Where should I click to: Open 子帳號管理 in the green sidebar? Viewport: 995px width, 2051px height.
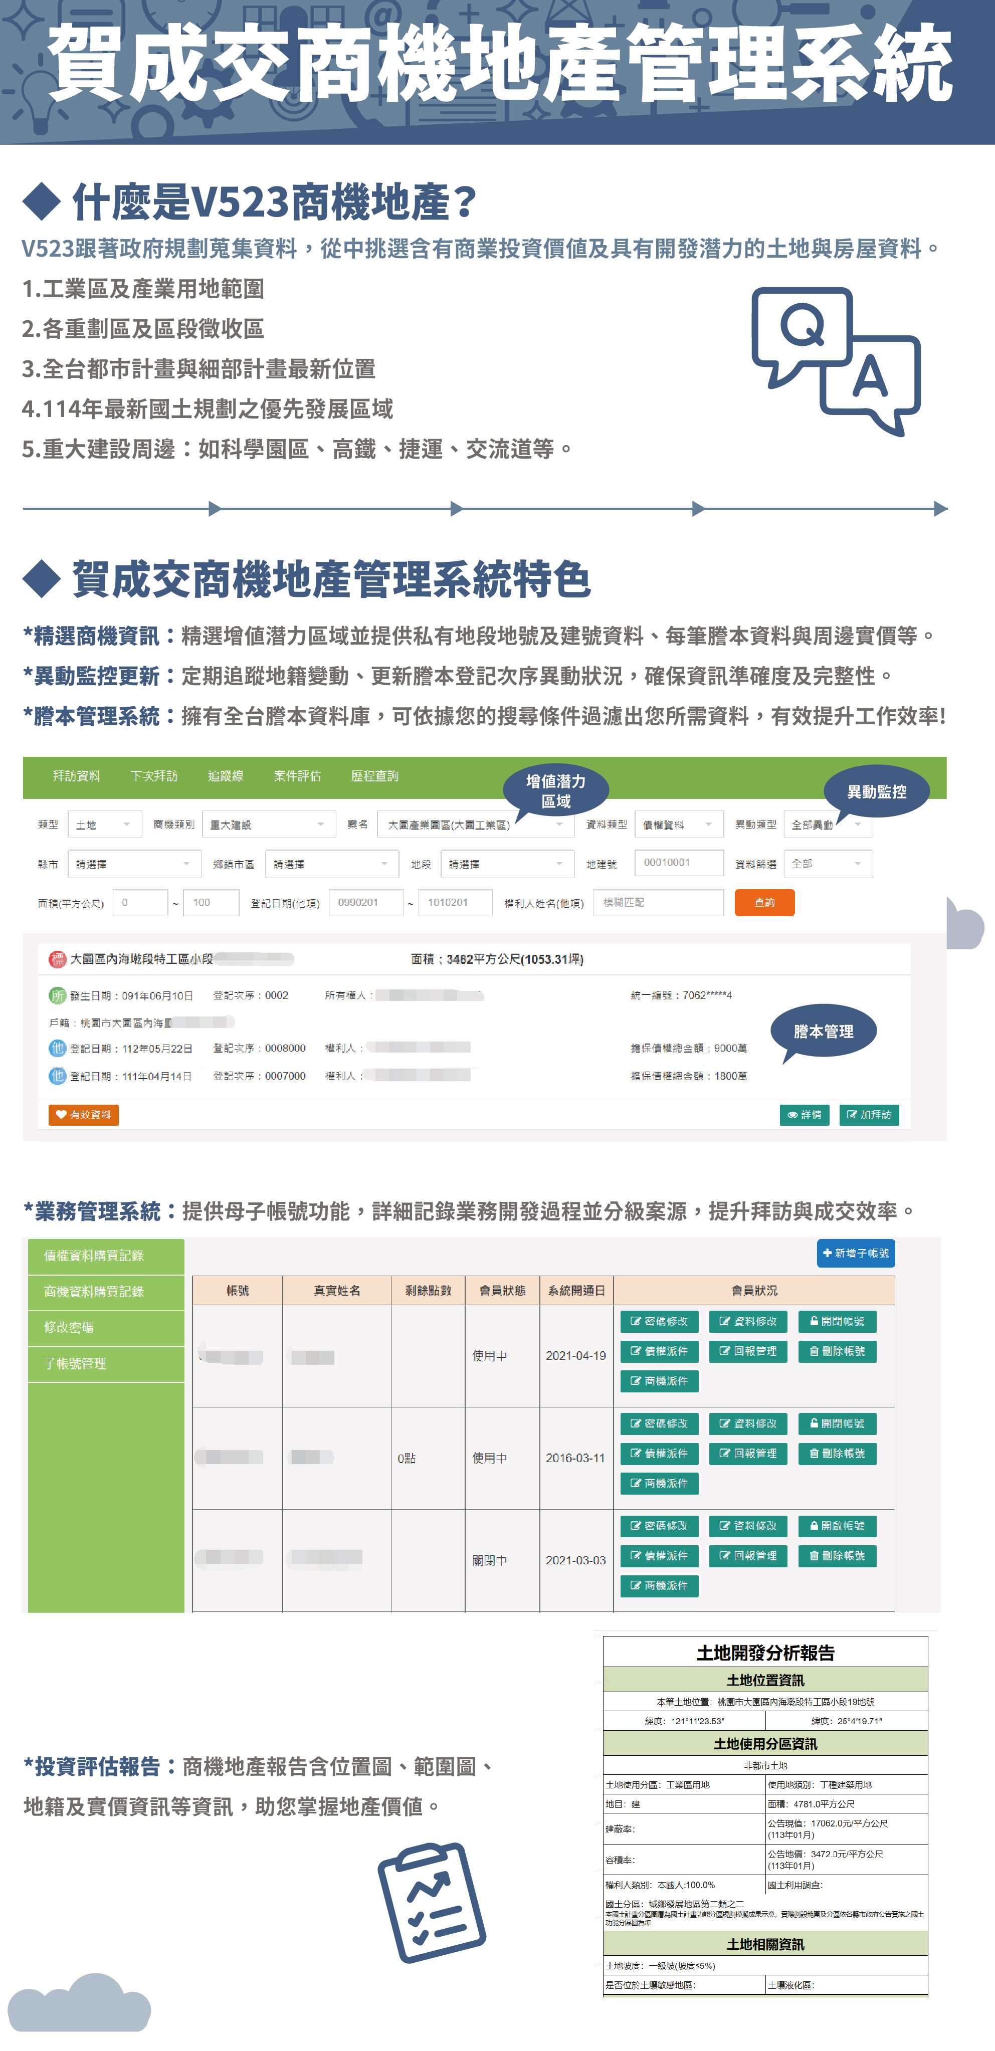click(75, 1363)
